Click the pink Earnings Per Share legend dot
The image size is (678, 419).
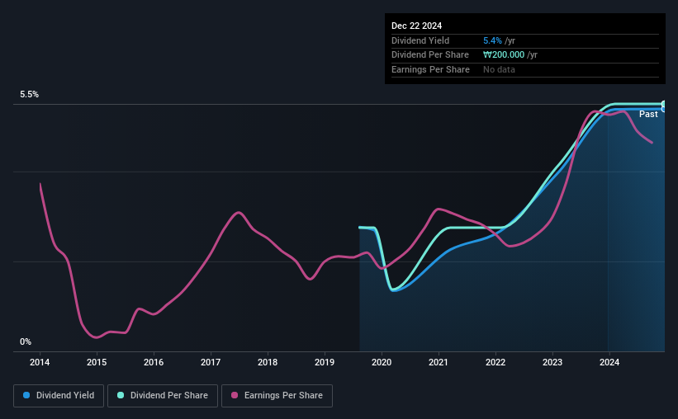tap(235, 395)
